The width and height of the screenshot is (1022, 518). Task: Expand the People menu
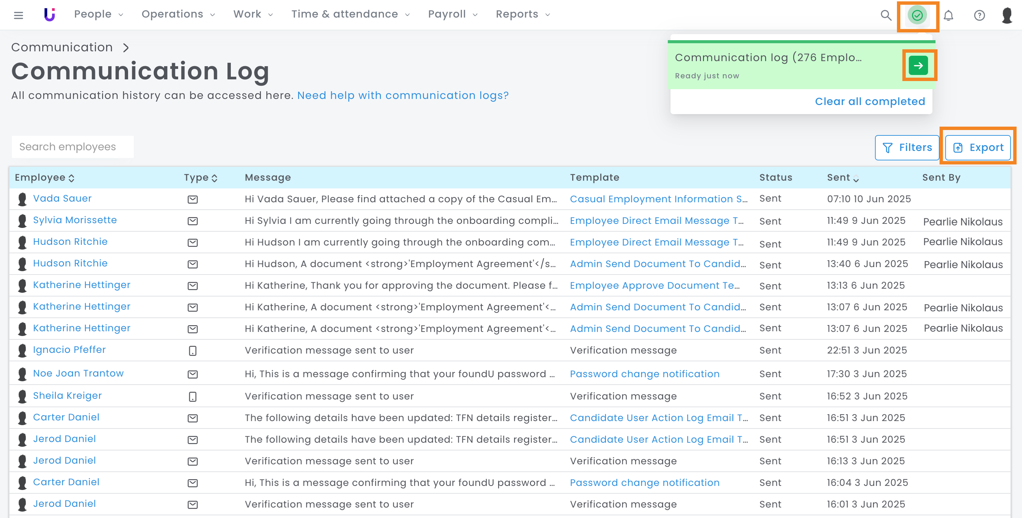tap(98, 14)
